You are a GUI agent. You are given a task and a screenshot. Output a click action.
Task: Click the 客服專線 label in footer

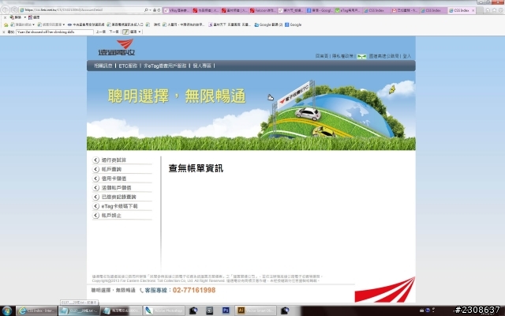point(156,290)
